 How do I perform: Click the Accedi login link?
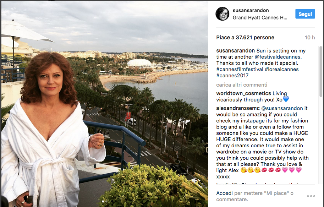pyautogui.click(x=224, y=193)
